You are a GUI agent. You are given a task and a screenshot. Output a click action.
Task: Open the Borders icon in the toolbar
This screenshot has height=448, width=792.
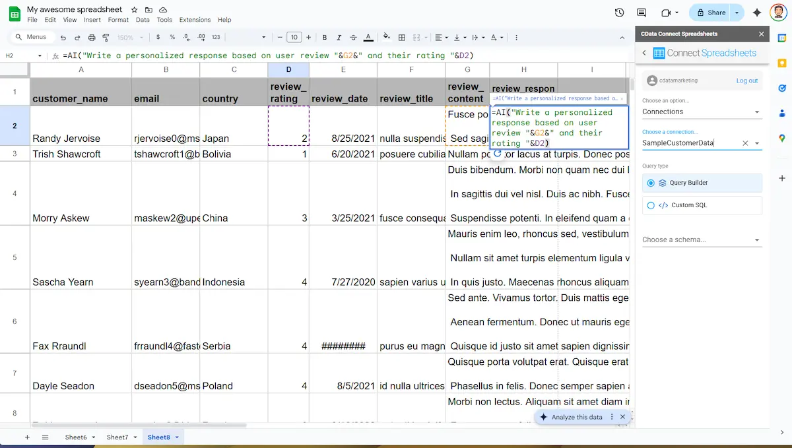(x=401, y=37)
